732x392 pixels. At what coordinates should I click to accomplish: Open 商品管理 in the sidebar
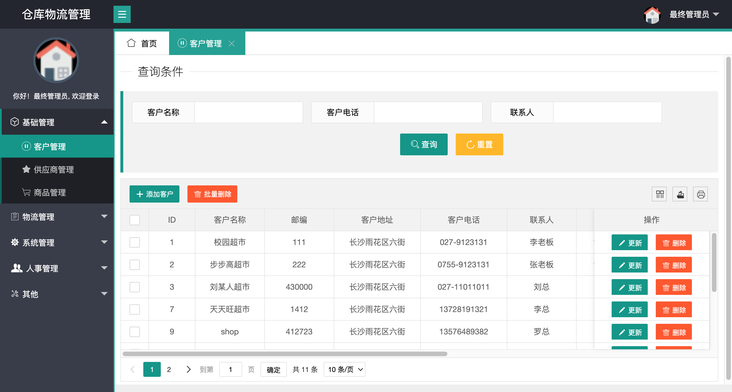[57, 192]
